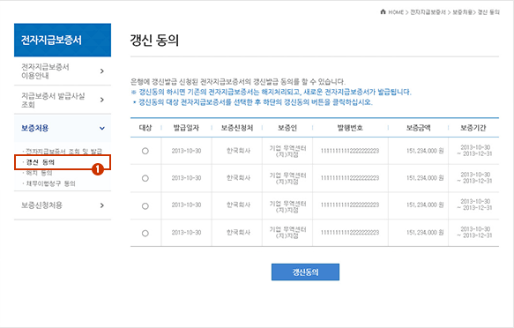Click the 보증기간 column header
The image size is (514, 328).
473,128
